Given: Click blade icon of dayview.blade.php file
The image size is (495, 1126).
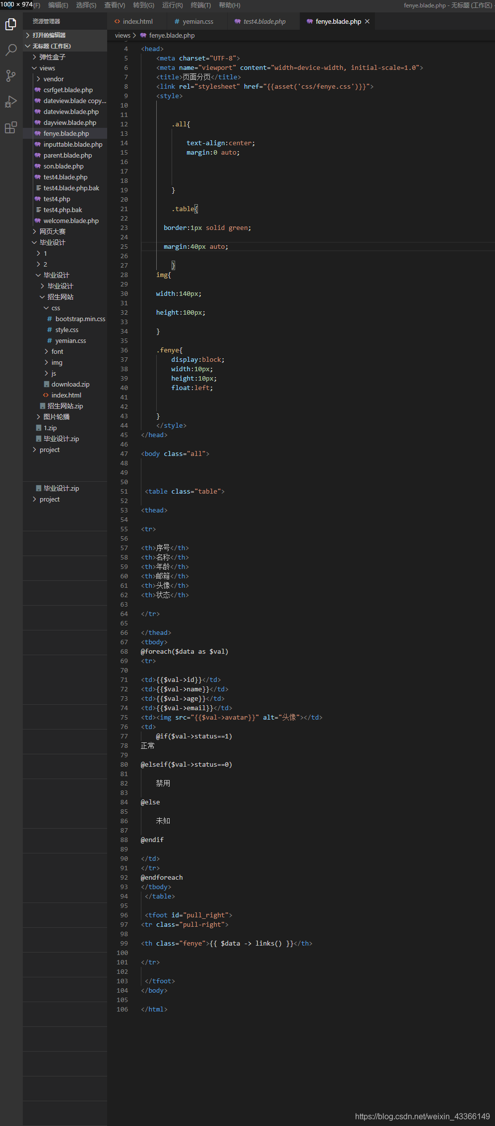Looking at the screenshot, I should click(x=38, y=122).
